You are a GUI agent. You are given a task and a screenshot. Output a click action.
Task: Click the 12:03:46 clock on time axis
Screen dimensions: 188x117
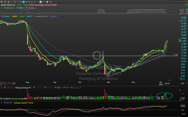(167, 83)
